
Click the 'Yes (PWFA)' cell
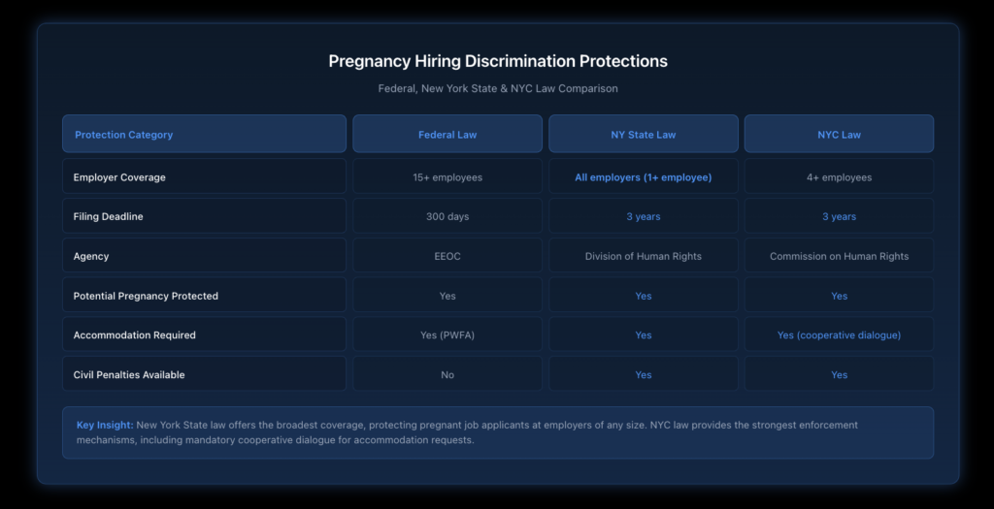(x=447, y=334)
